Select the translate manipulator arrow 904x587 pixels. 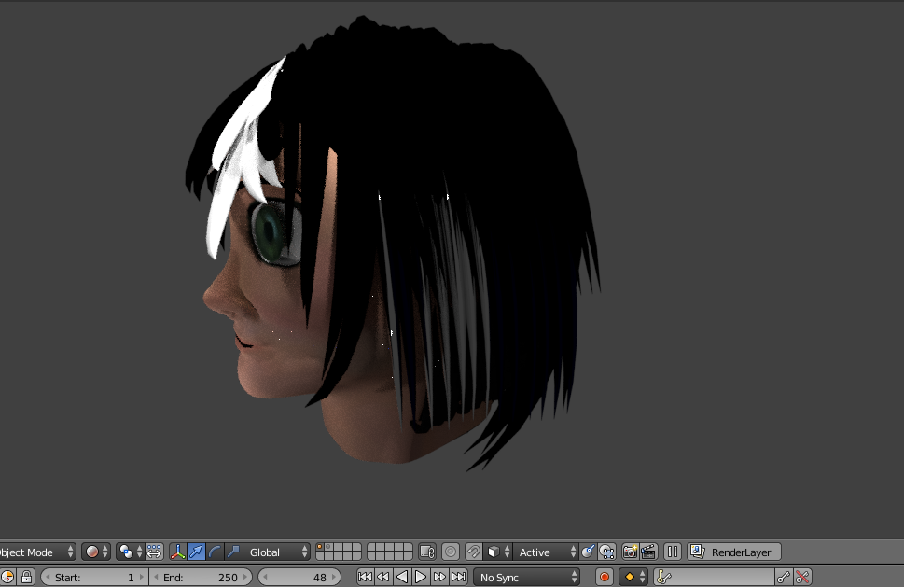(x=196, y=552)
